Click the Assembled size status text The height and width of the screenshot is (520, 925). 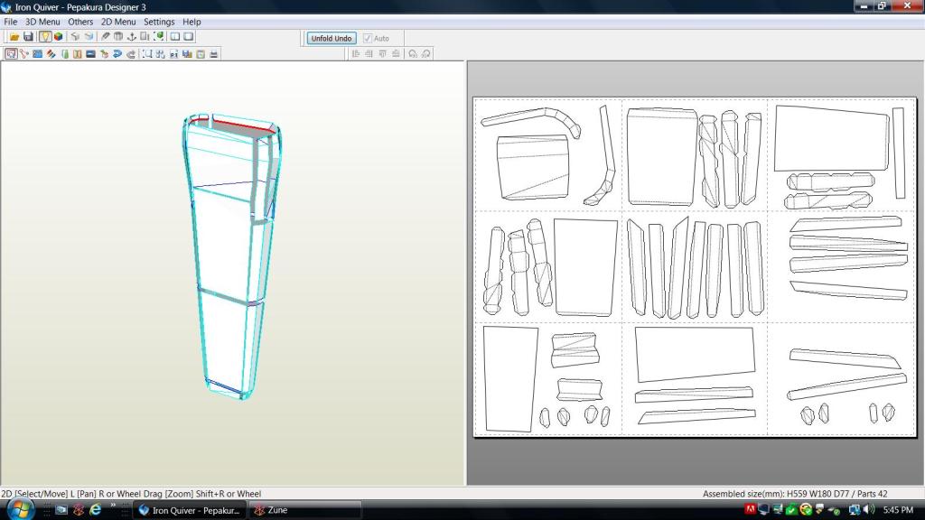pos(795,494)
